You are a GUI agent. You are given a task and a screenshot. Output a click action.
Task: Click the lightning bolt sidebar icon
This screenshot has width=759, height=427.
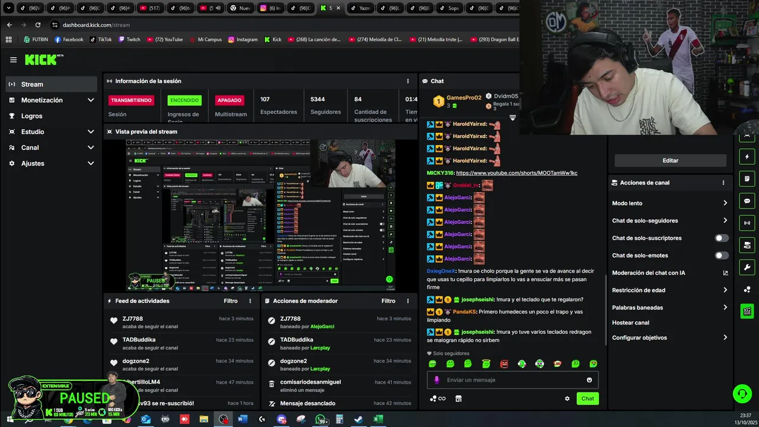click(x=747, y=157)
